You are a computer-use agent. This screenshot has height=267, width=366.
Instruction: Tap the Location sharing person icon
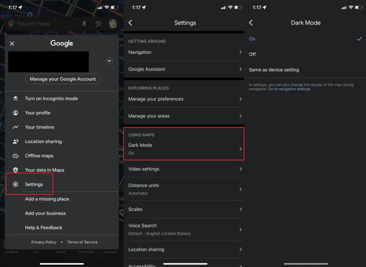(15, 142)
